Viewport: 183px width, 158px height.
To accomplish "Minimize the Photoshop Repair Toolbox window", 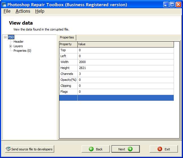I will pos(166,5).
